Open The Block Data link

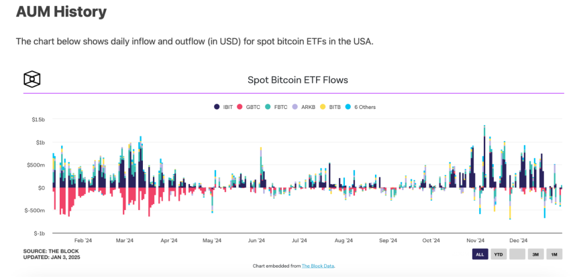pyautogui.click(x=318, y=266)
